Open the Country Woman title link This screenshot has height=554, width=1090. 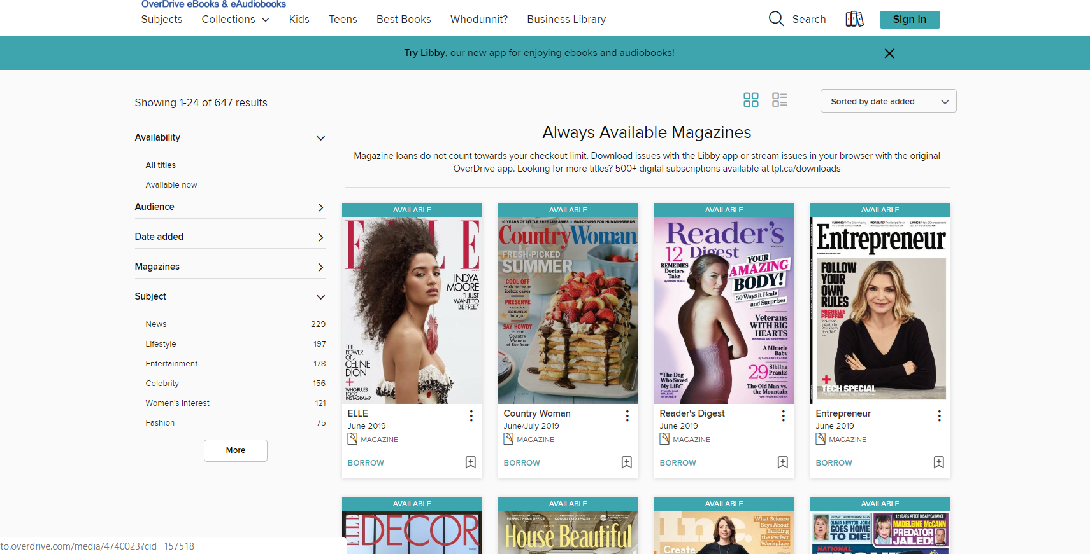pos(537,413)
